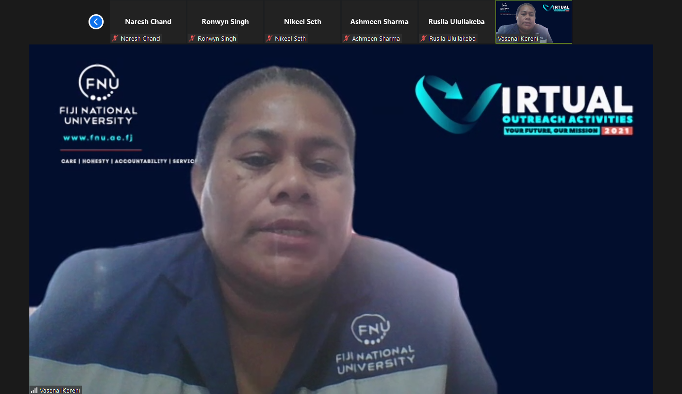The width and height of the screenshot is (682, 394).
Task: Select Rusila Uluilakeba participant tile
Action: click(x=457, y=22)
